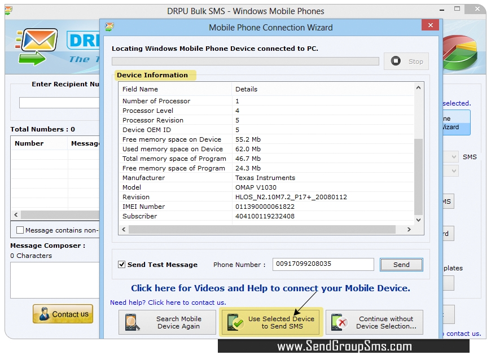Select the IMEI Number row
This screenshot has height=355, width=491.
point(266,207)
